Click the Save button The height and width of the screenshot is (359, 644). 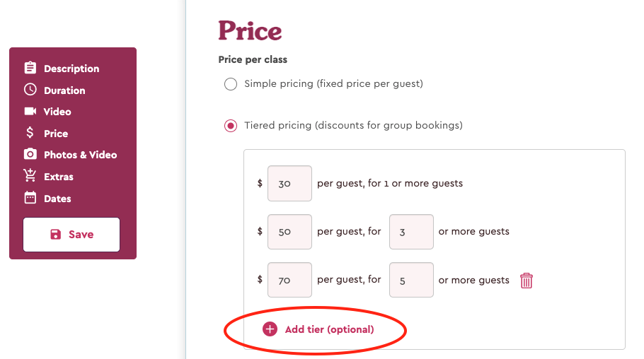(71, 235)
